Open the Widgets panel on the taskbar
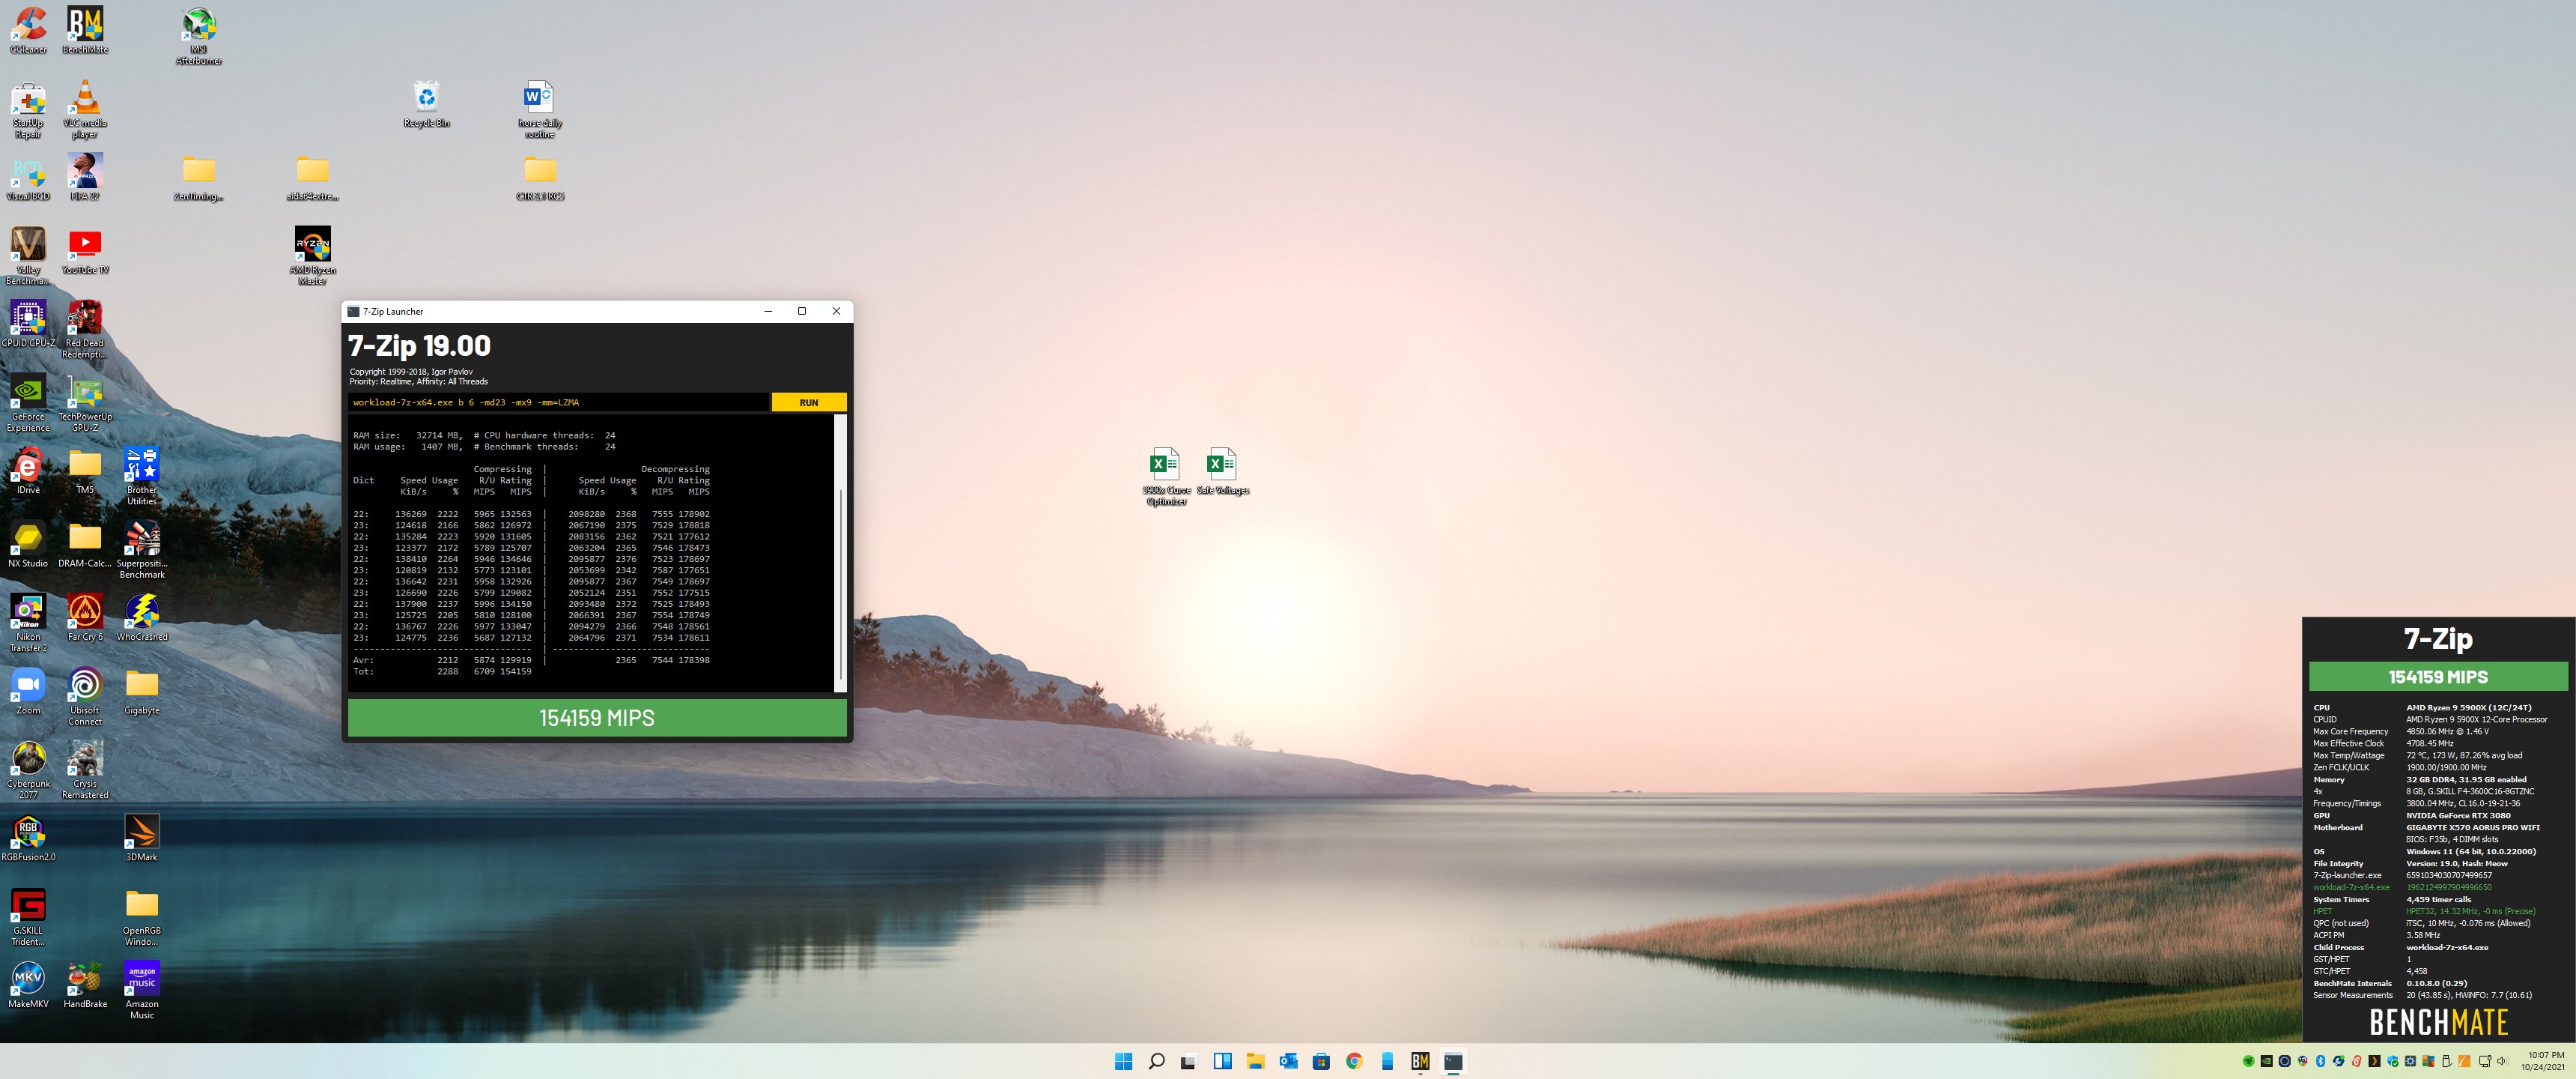Screen dimensions: 2576x1079 (1222, 1061)
